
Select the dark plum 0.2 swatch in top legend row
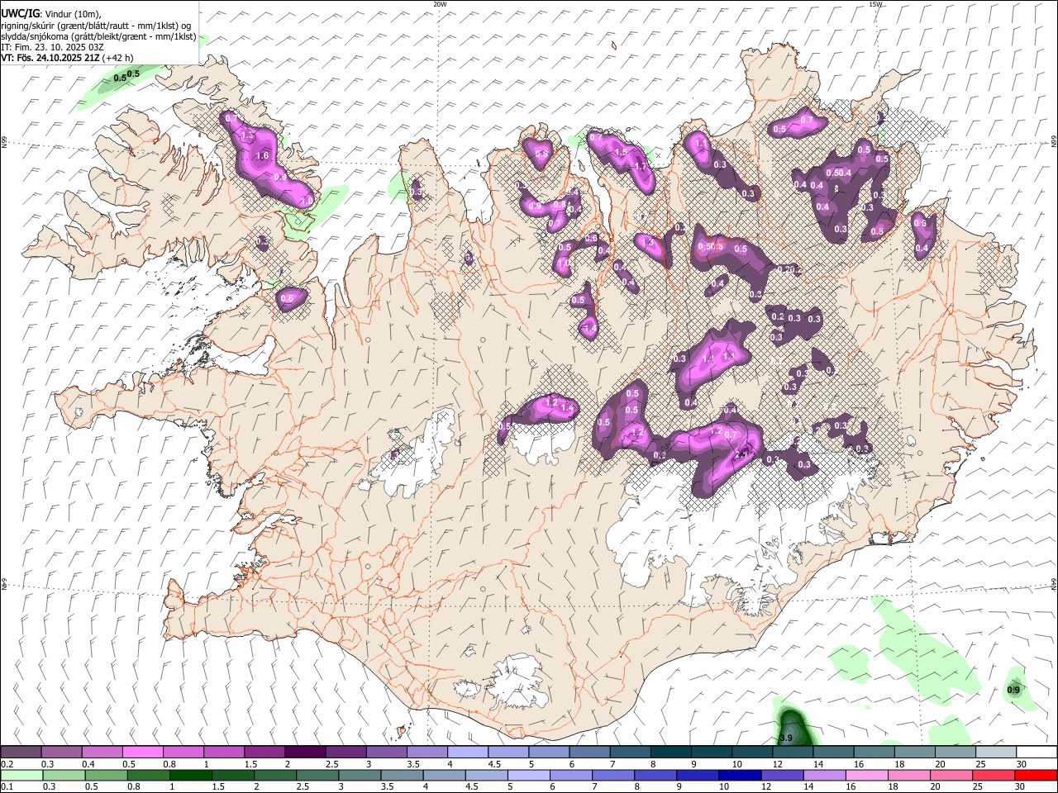pos(21,753)
